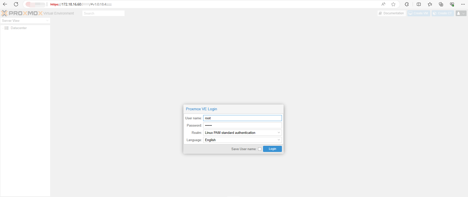The width and height of the screenshot is (468, 197).
Task: Click the Proxmox search box
Action: click(x=103, y=13)
